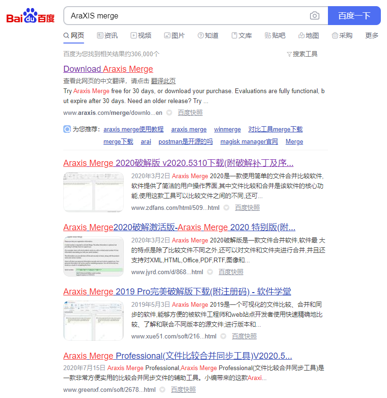Go to the 文库 tab

(241, 35)
